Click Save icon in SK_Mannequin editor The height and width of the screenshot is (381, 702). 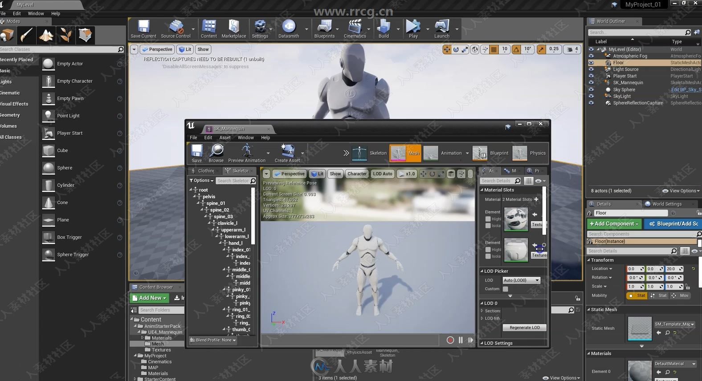tap(197, 153)
